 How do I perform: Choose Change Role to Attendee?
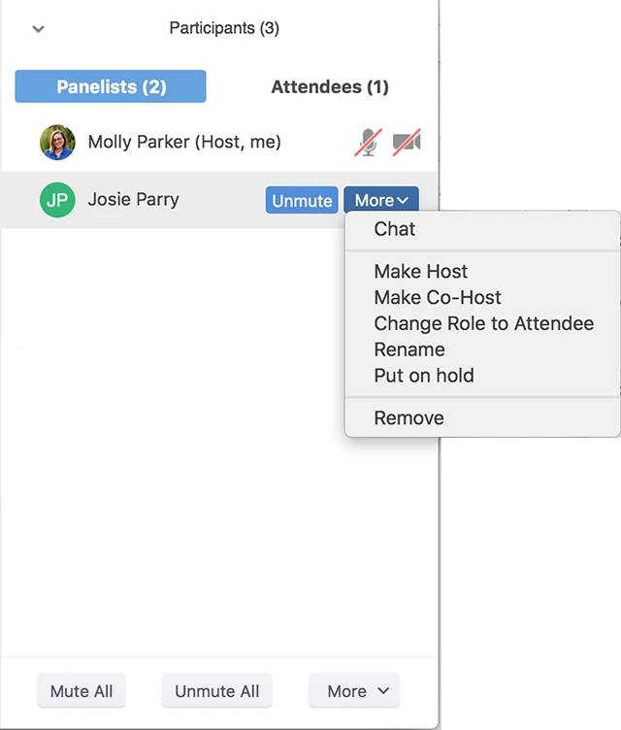tap(483, 323)
